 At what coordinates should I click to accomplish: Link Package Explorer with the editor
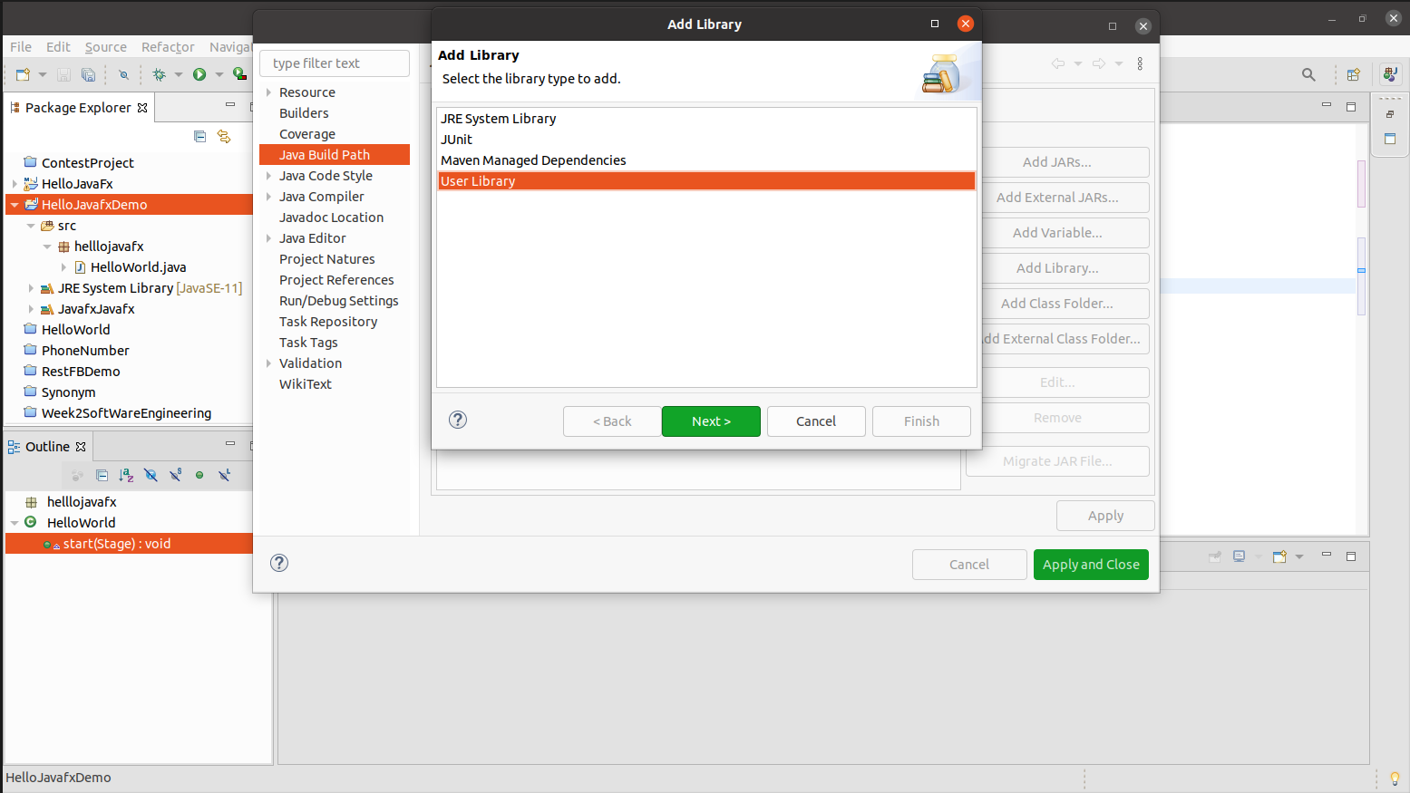click(x=224, y=136)
